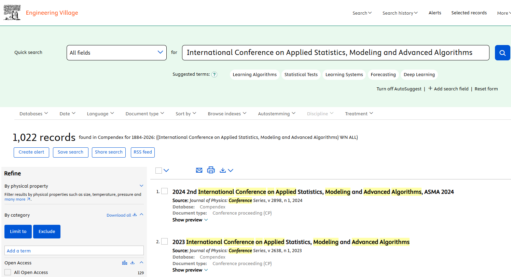Click the Exclude button
This screenshot has height=277, width=511.
(x=47, y=231)
